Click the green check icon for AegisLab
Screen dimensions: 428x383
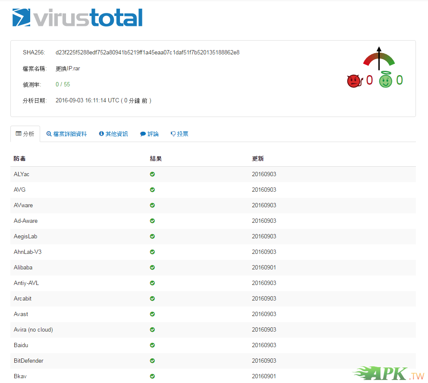pos(152,237)
